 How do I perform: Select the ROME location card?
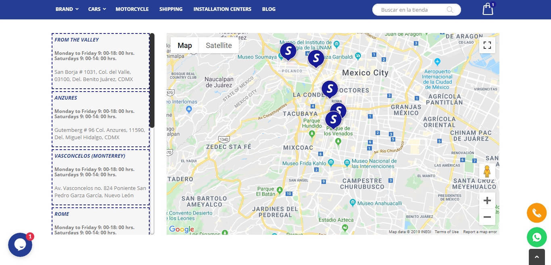coord(100,221)
